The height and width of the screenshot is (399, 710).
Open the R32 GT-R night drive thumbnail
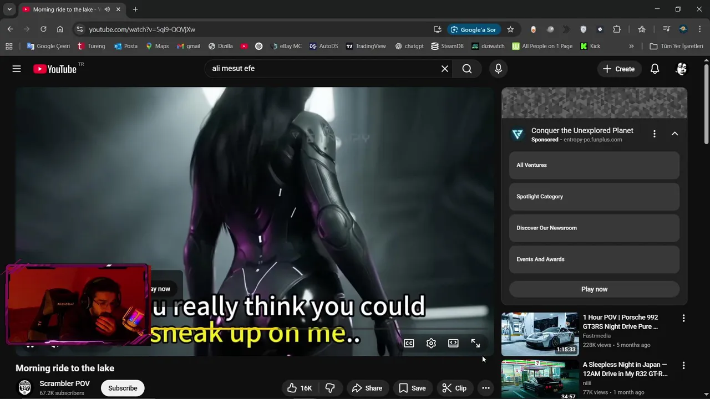[540, 380]
